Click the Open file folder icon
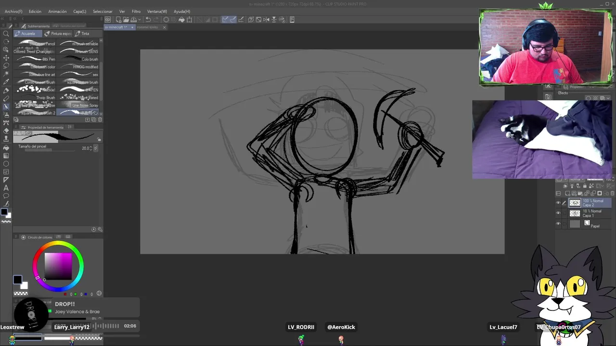The width and height of the screenshot is (616, 346). [126, 20]
